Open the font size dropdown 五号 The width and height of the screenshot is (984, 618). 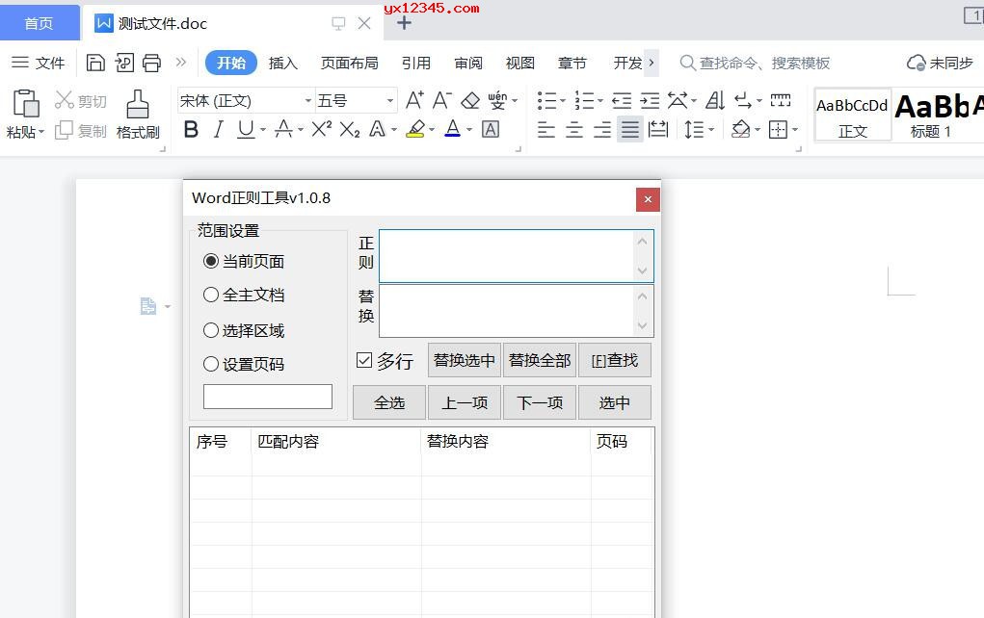tap(390, 101)
